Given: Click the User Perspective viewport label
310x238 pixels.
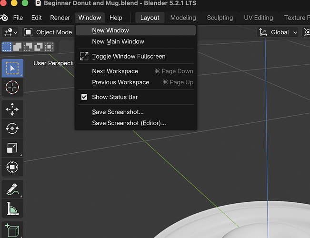Looking at the screenshot, I should [54, 63].
